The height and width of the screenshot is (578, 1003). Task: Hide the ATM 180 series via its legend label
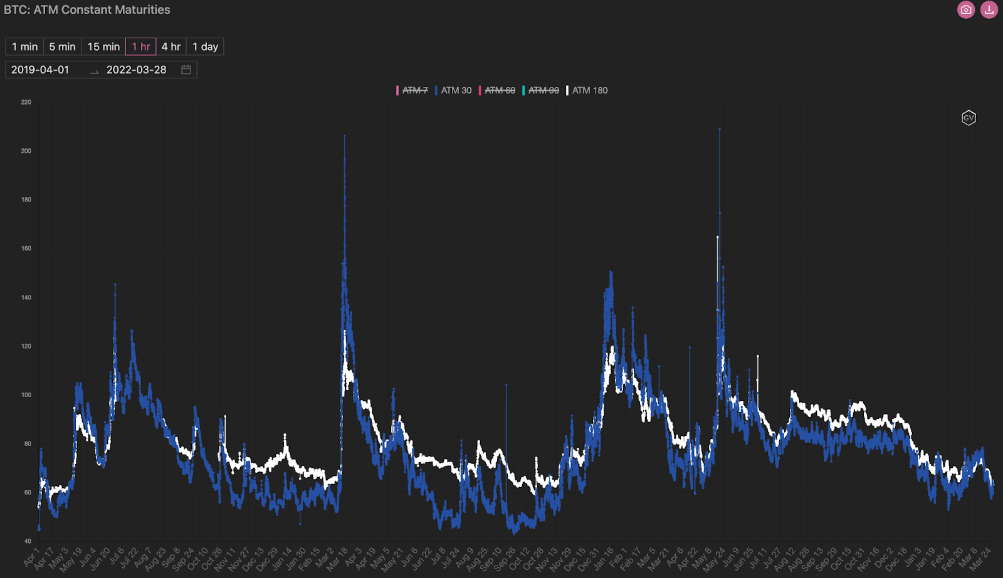[x=589, y=90]
